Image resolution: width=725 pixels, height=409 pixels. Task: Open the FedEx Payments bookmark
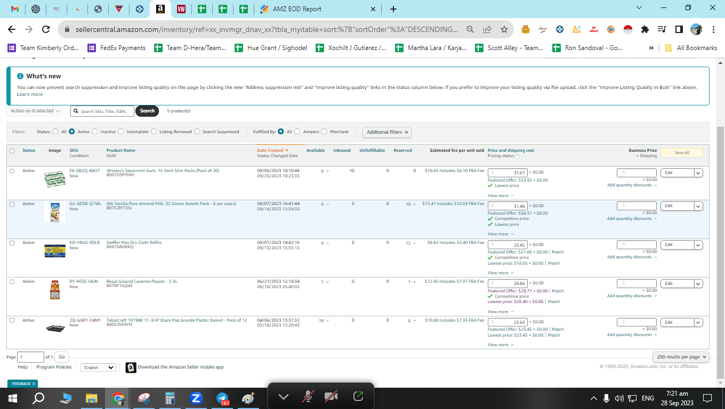(116, 48)
